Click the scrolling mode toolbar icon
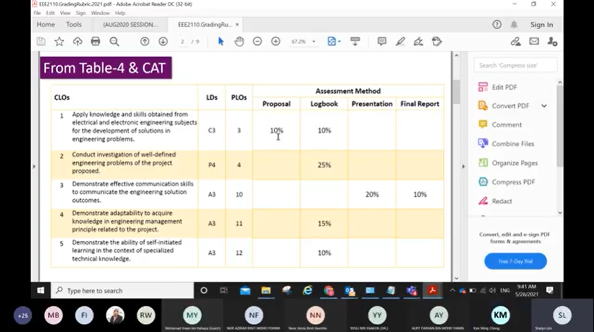 click(355, 41)
